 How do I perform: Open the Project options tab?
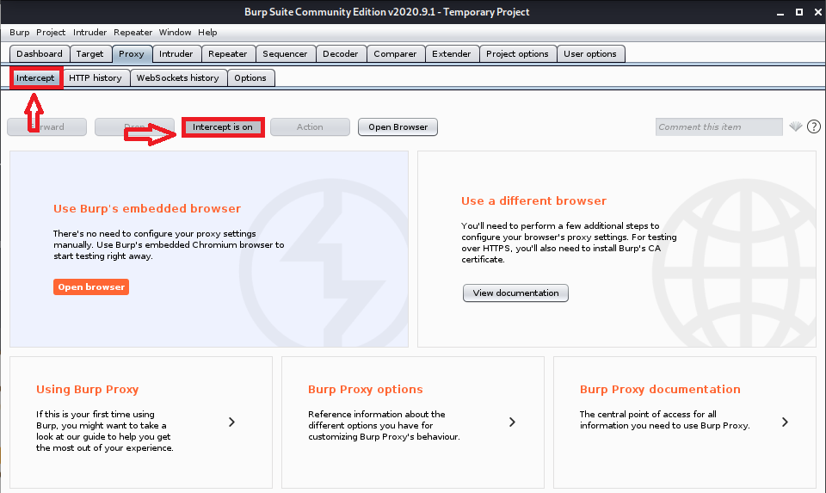click(x=517, y=53)
